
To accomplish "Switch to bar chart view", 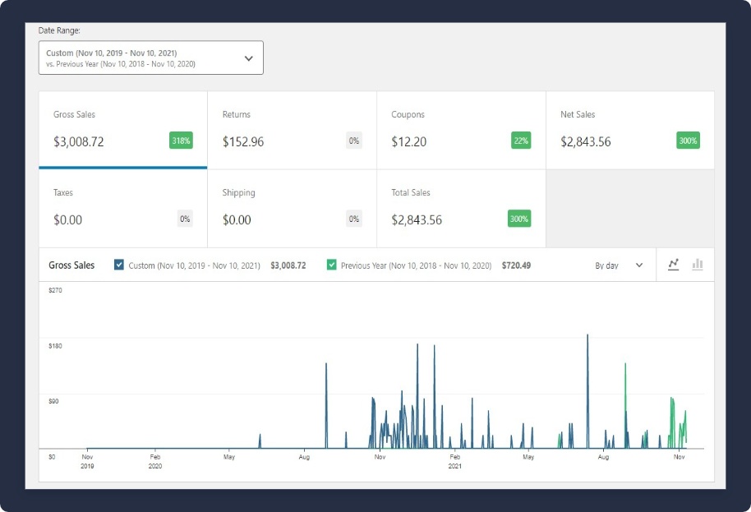I will point(698,265).
